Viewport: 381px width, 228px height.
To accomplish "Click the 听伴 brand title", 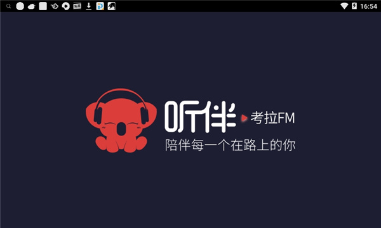I will tap(200, 117).
